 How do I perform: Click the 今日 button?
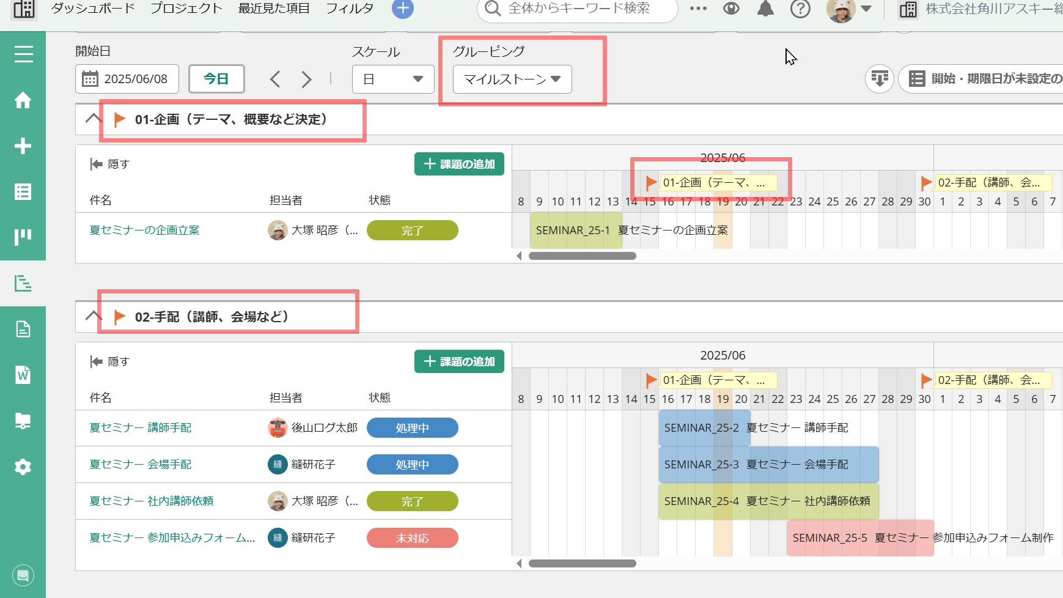point(216,79)
